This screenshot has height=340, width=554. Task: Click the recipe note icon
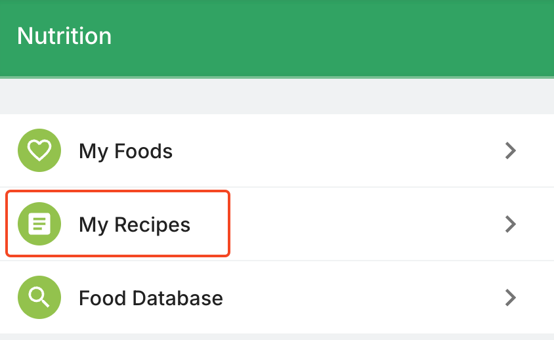(x=39, y=224)
